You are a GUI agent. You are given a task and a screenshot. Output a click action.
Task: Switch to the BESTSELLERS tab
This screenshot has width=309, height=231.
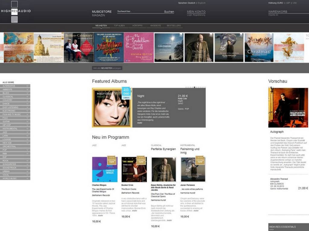174,26
